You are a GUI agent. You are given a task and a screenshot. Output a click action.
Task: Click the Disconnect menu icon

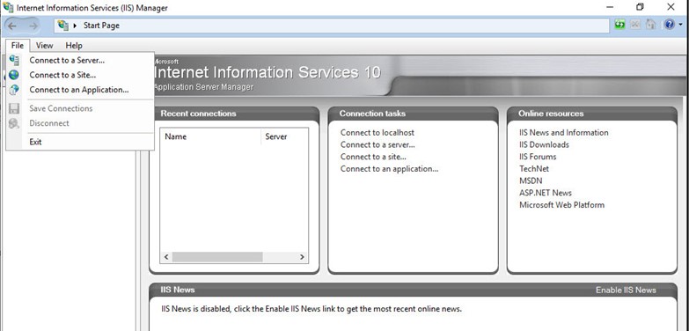[14, 123]
